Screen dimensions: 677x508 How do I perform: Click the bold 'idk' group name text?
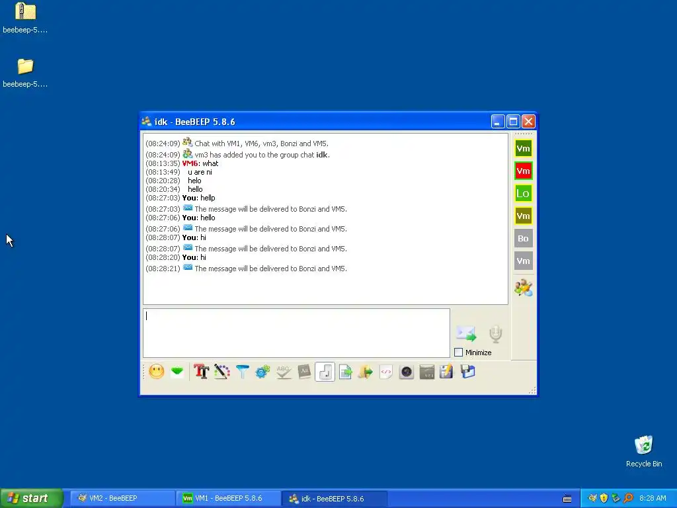point(322,155)
